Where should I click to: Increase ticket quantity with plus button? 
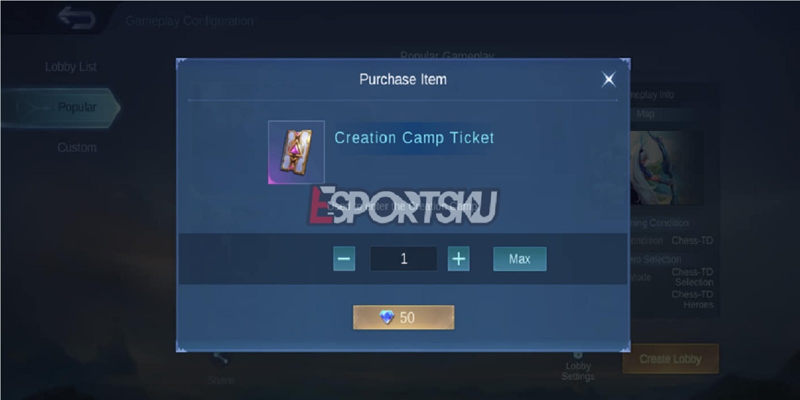click(458, 258)
